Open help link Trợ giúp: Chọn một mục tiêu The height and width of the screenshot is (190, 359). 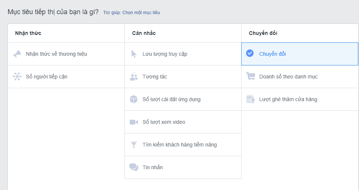coord(132,13)
